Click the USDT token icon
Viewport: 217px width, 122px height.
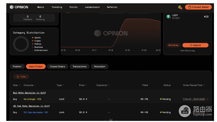168,17
